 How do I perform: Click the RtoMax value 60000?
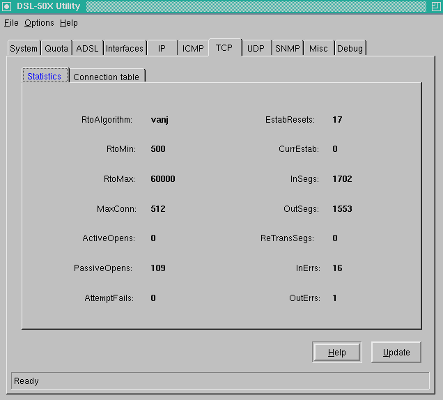click(x=163, y=178)
